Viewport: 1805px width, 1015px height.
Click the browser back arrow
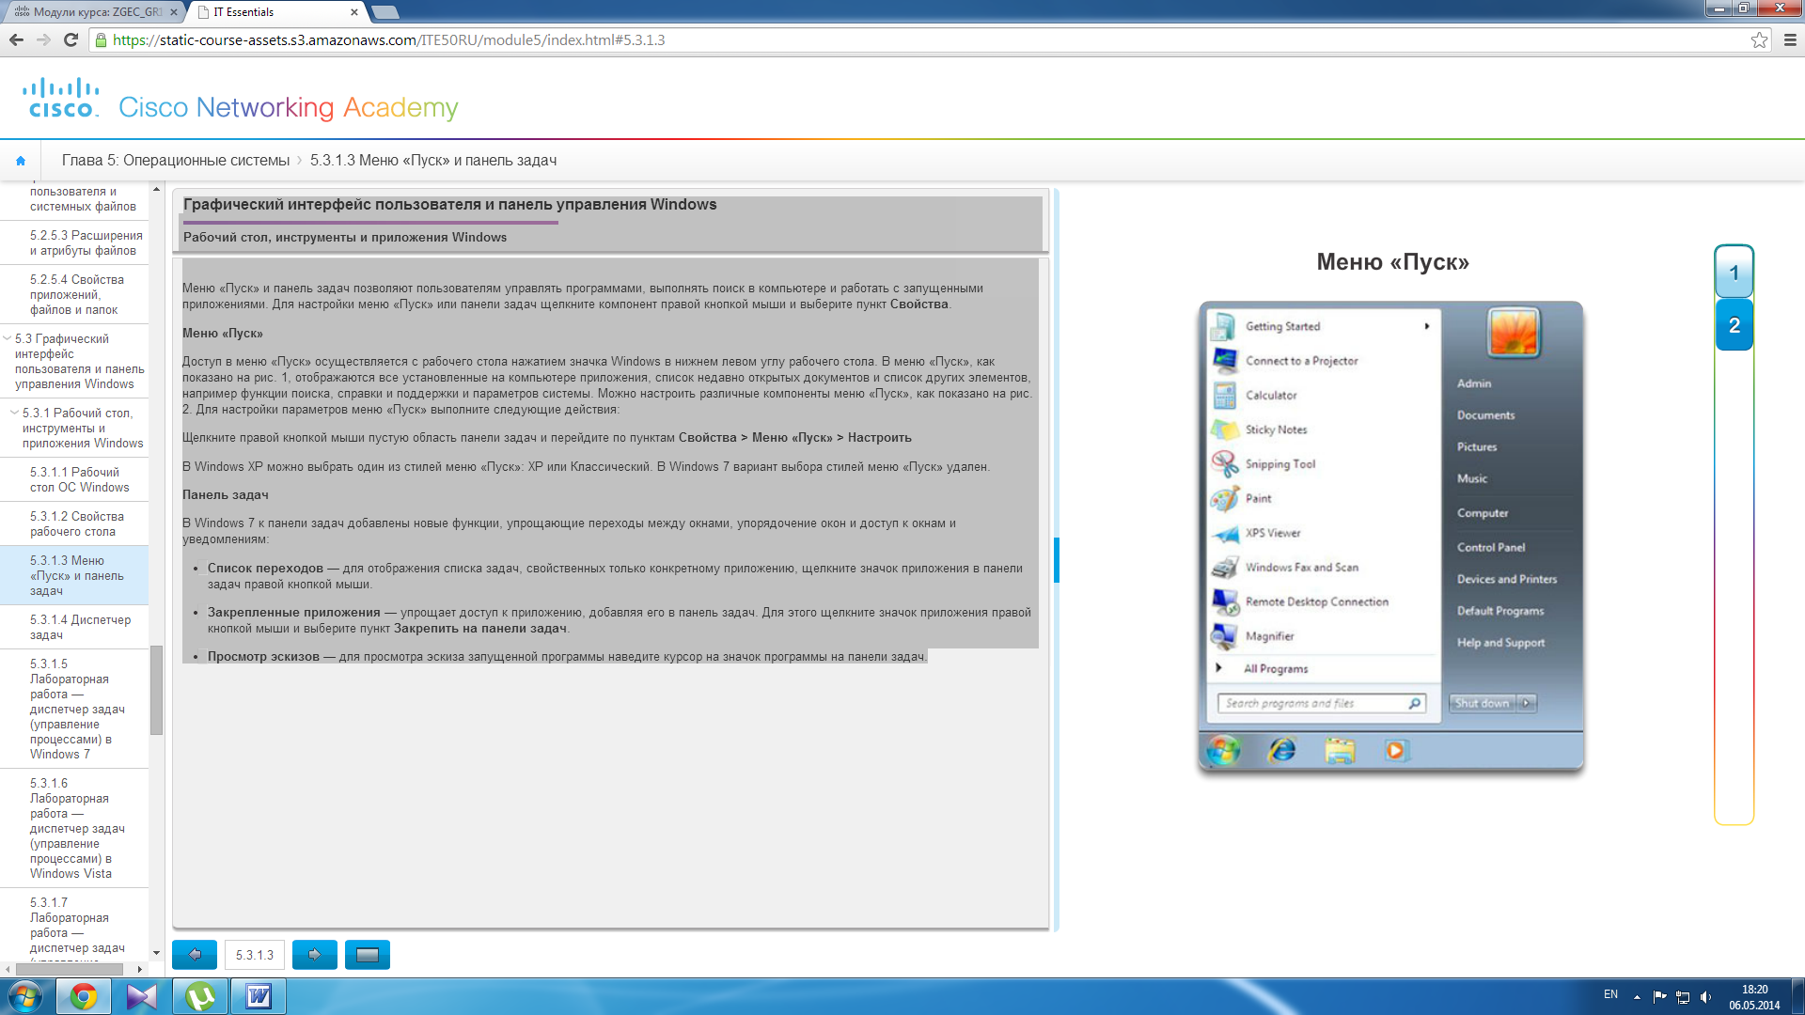tap(16, 39)
